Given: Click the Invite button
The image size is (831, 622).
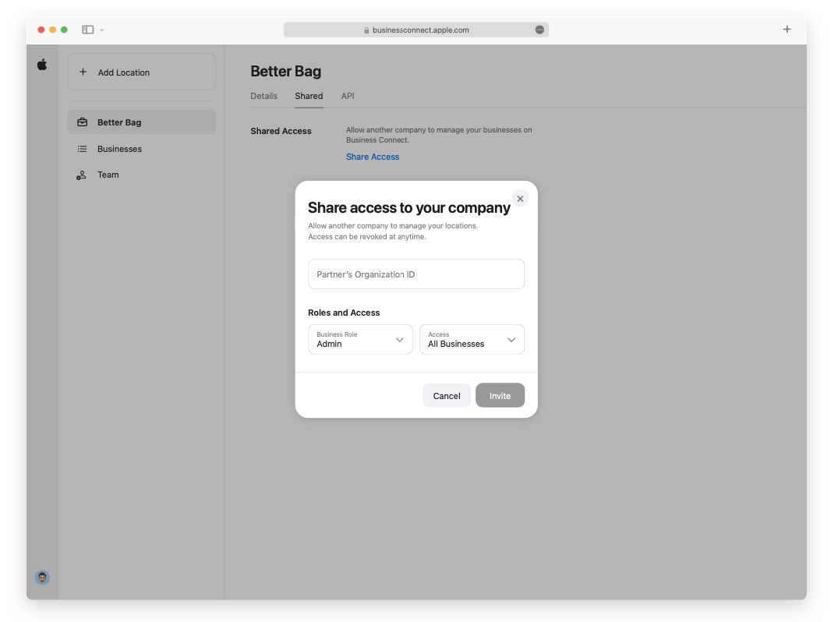Looking at the screenshot, I should (500, 396).
